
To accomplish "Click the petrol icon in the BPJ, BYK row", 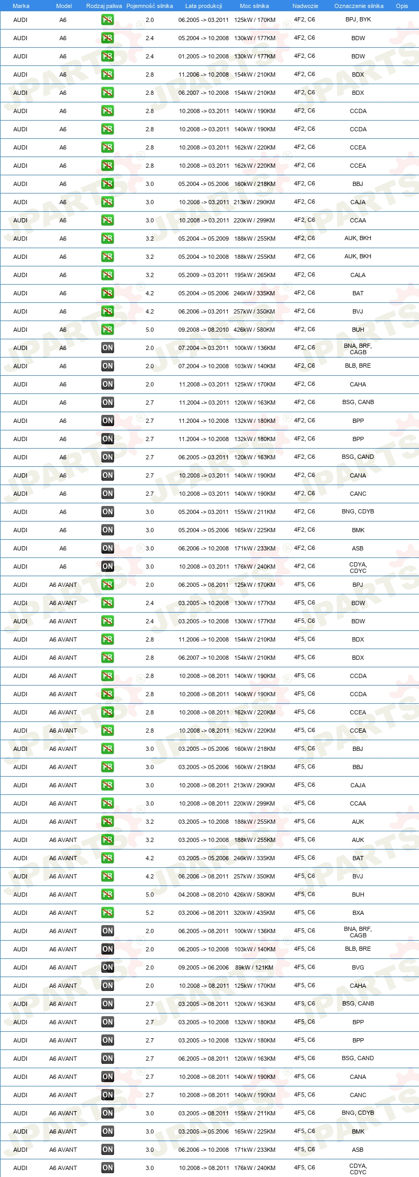I will click(107, 20).
